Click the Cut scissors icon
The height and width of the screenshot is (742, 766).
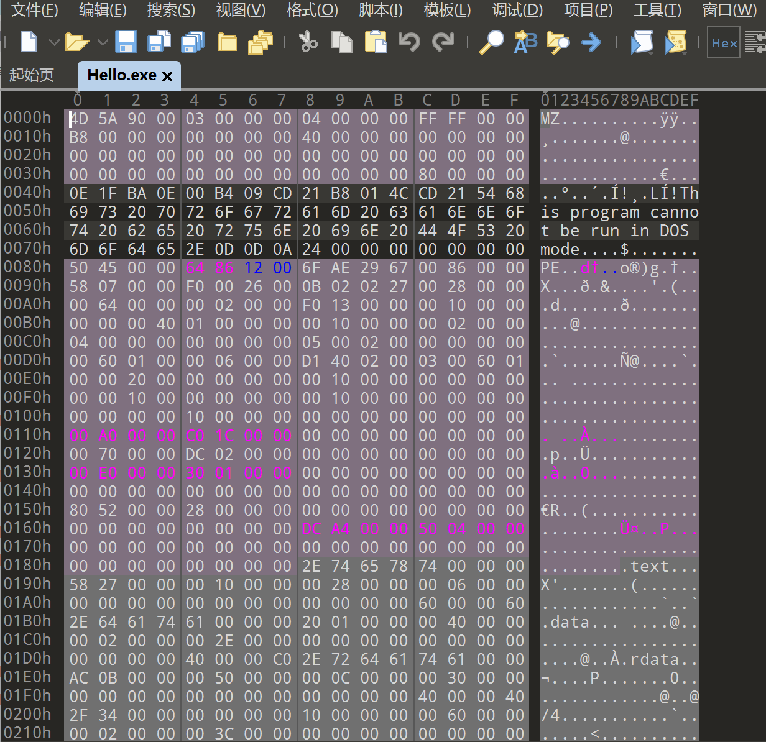point(308,42)
